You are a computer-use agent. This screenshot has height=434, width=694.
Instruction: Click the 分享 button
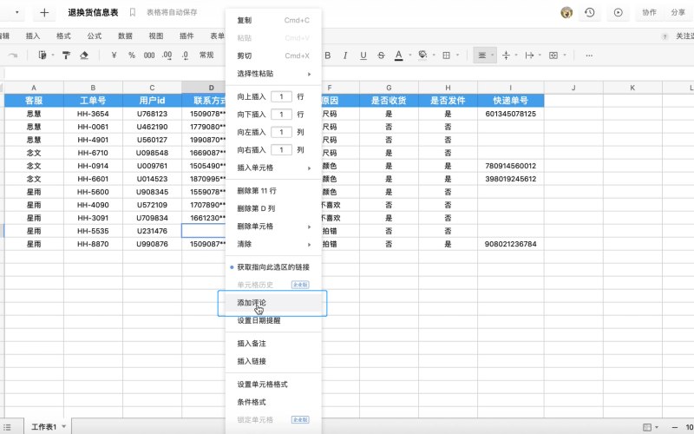(678, 12)
